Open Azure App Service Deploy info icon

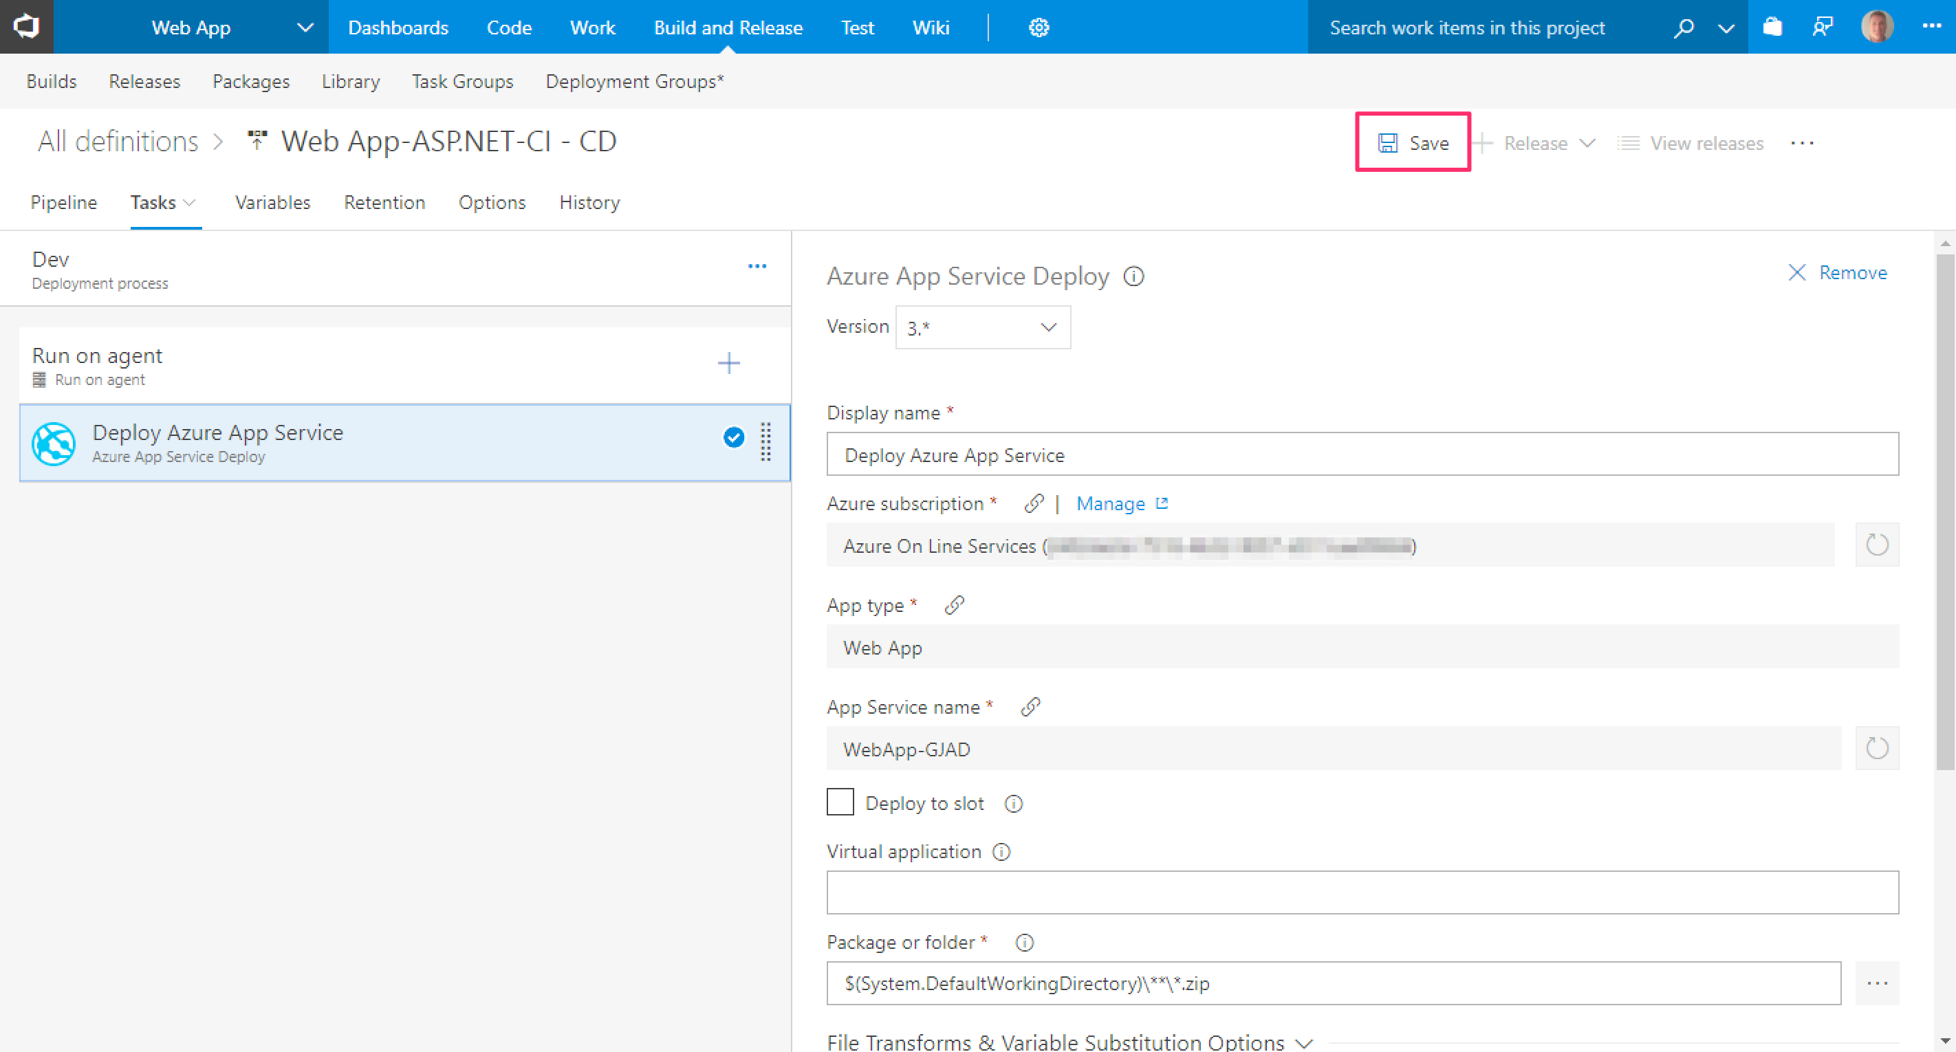[x=1133, y=276]
